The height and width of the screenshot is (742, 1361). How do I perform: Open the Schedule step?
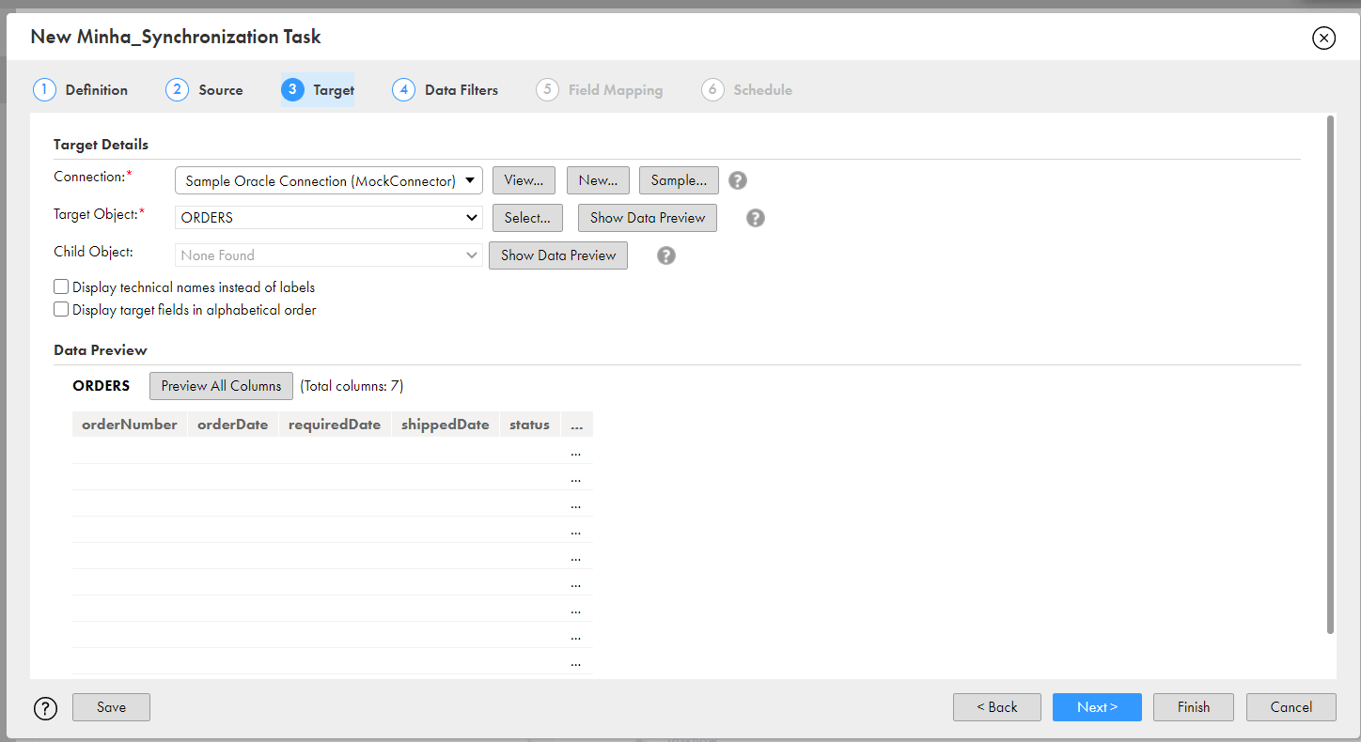(747, 90)
